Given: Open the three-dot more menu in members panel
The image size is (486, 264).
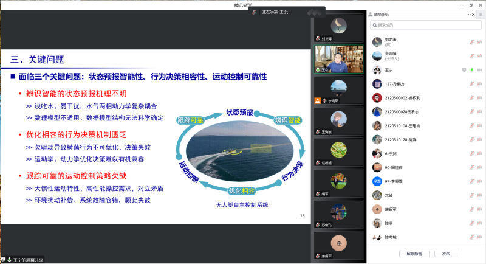Looking at the screenshot, I should point(468,15).
